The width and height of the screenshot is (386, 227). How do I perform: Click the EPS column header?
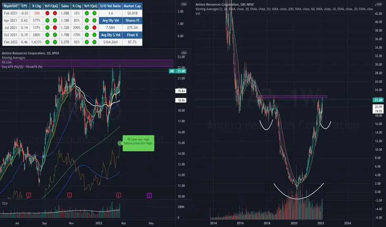tap(24, 6)
